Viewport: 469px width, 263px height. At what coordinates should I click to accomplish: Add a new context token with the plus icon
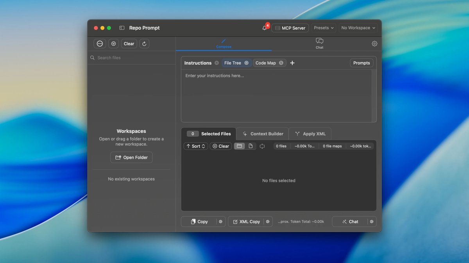click(x=292, y=63)
